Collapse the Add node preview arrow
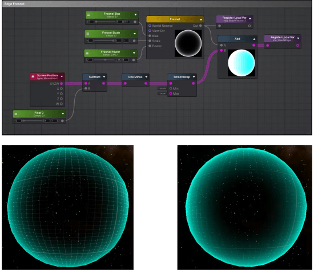Image resolution: width=314 pixels, height=270 pixels. point(254,39)
